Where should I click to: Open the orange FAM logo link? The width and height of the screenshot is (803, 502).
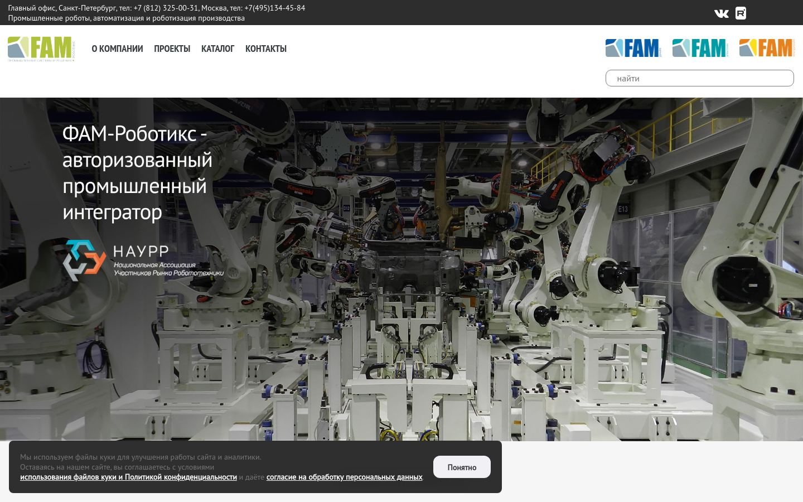pyautogui.click(x=767, y=48)
